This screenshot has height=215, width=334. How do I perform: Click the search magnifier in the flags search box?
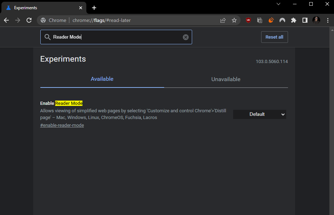[x=47, y=37]
